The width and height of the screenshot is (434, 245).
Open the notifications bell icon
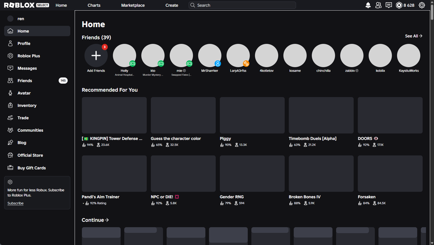368,5
